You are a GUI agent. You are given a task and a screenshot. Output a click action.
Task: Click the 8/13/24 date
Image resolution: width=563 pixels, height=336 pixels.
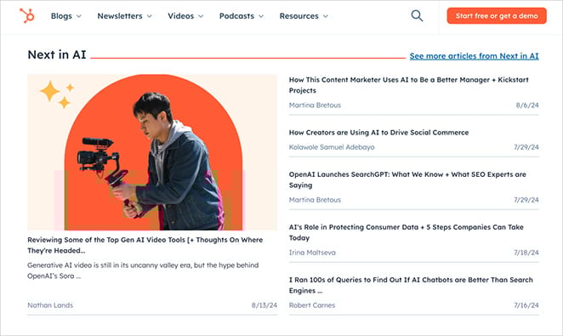point(264,305)
